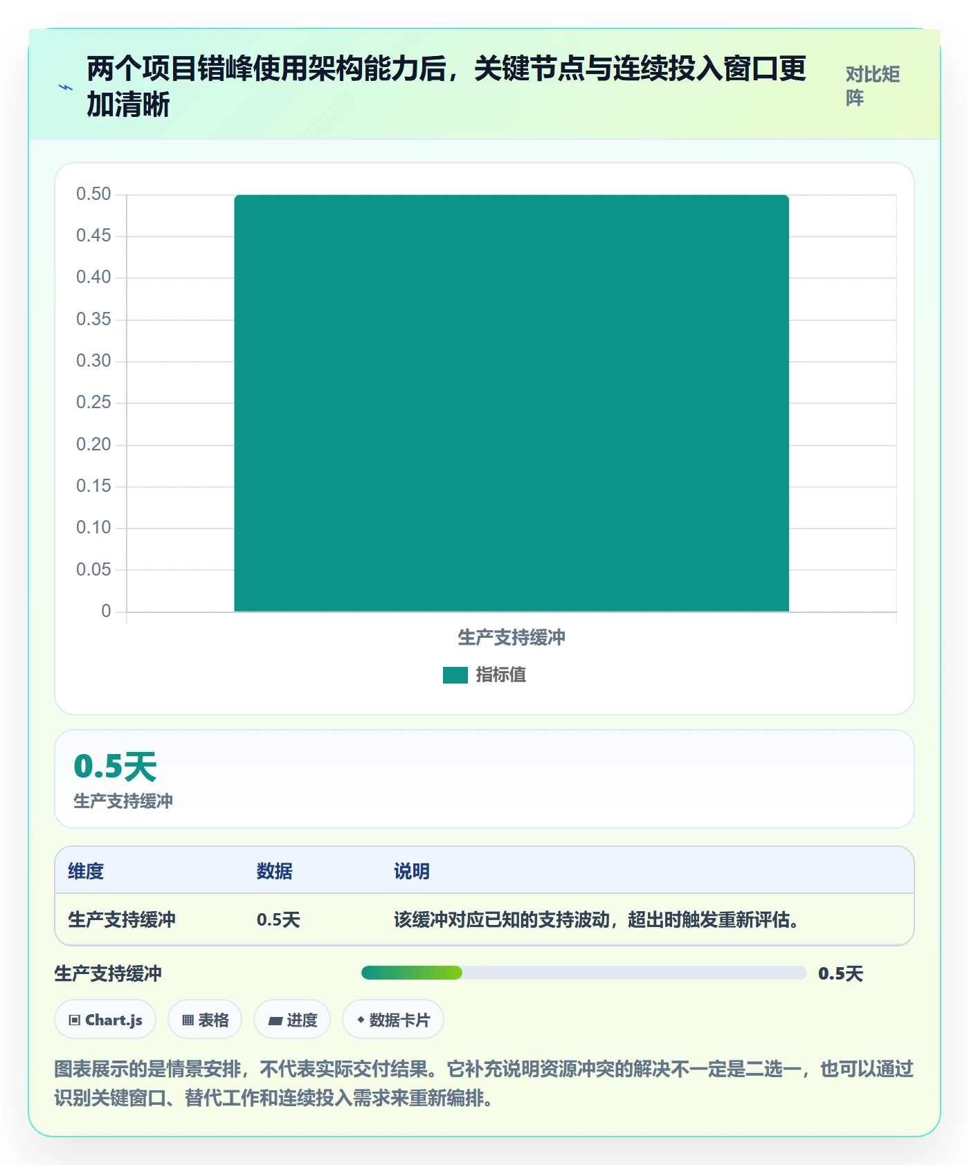Click the 0.5天 value beside progress bar
Screen dimensions: 969x1165
(840, 973)
